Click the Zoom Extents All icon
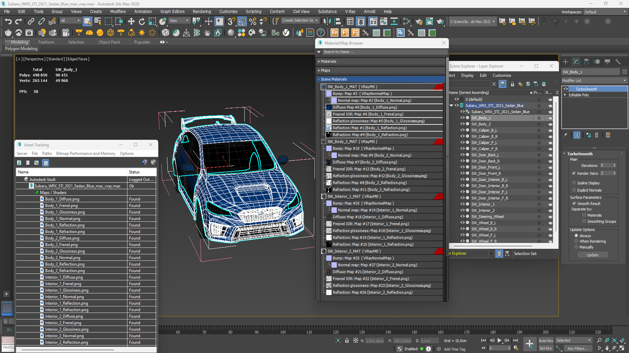Viewport: 629px width, 353px height. (622, 340)
